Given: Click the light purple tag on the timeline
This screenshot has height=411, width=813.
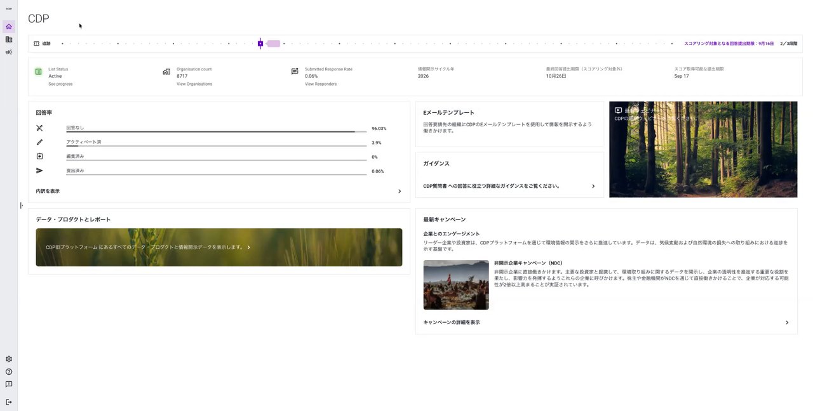Looking at the screenshot, I should click(x=273, y=44).
